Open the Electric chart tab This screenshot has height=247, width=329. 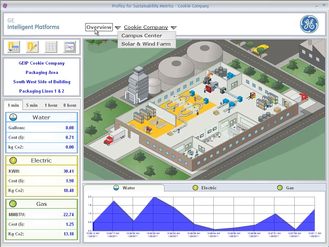[205, 188]
